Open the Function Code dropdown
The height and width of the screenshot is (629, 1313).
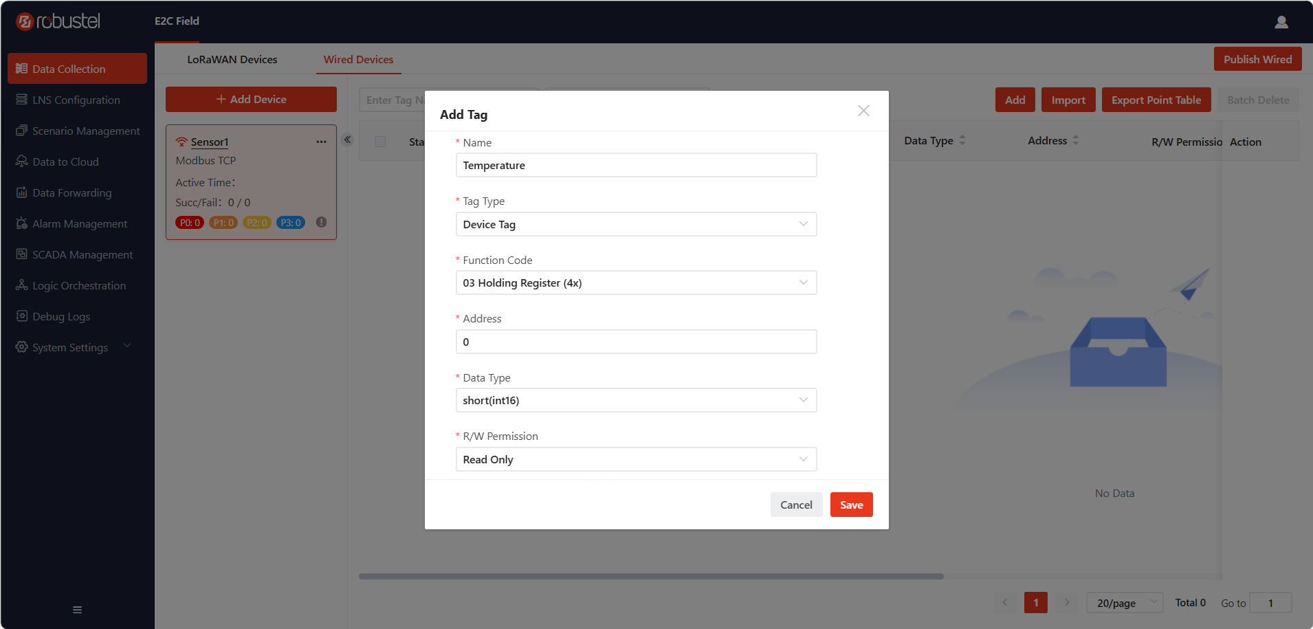click(636, 283)
